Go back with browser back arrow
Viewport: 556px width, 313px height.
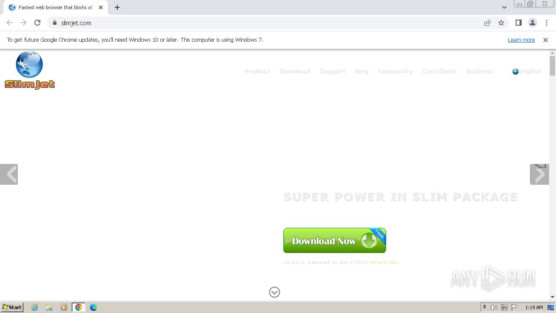pyautogui.click(x=10, y=23)
